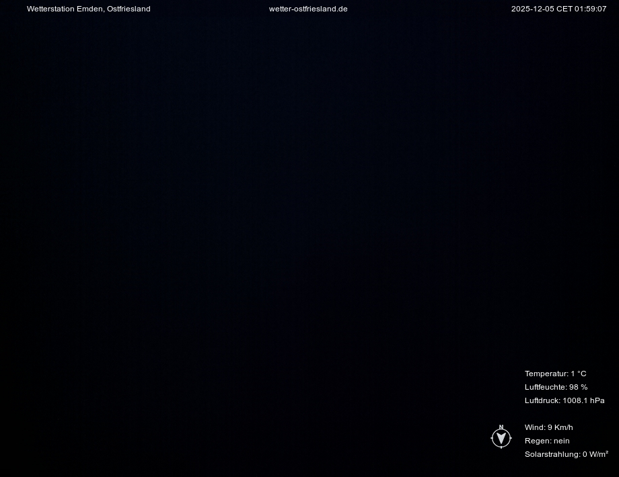
Task: Select the 0 W/m² solar radiation value
Action: coord(595,454)
